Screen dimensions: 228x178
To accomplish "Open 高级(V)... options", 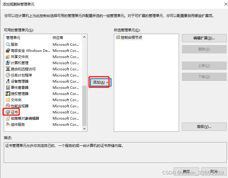I will pyautogui.click(x=204, y=127).
